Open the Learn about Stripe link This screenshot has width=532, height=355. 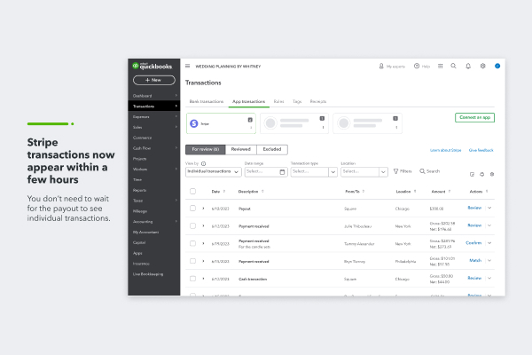[x=445, y=150]
